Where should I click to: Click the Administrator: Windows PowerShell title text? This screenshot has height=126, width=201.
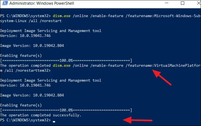42,3
